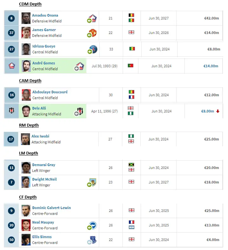Open Amadou Onana player profile link
Image resolution: width=228 pixels, height=250 pixels.
pos(45,15)
